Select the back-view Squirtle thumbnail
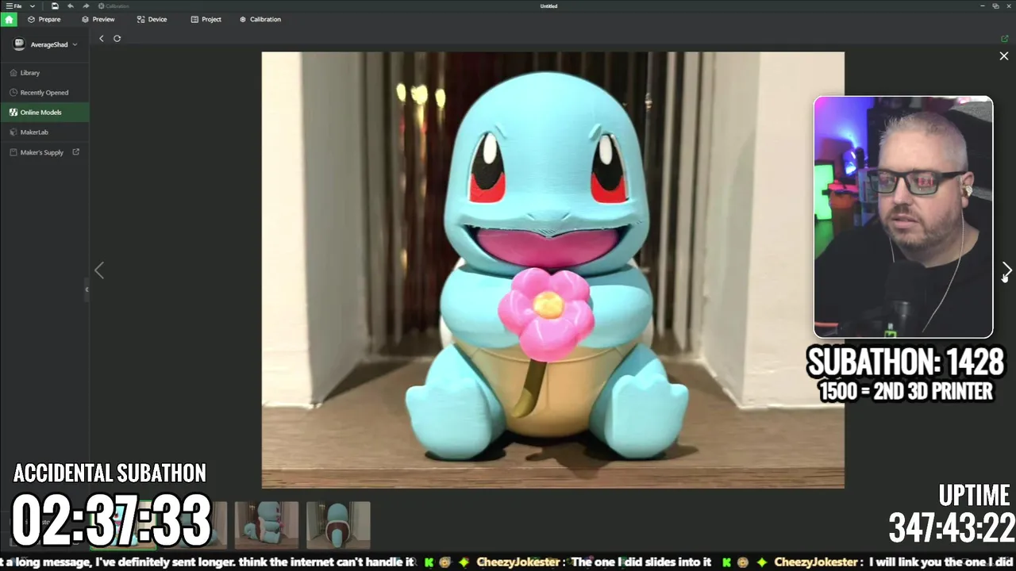The width and height of the screenshot is (1016, 571). [338, 524]
